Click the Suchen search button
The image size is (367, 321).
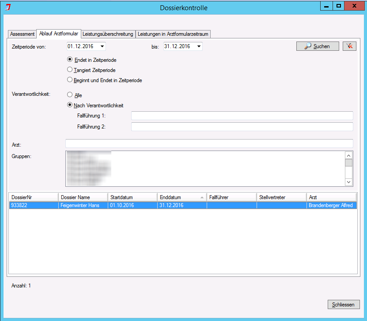pyautogui.click(x=318, y=46)
